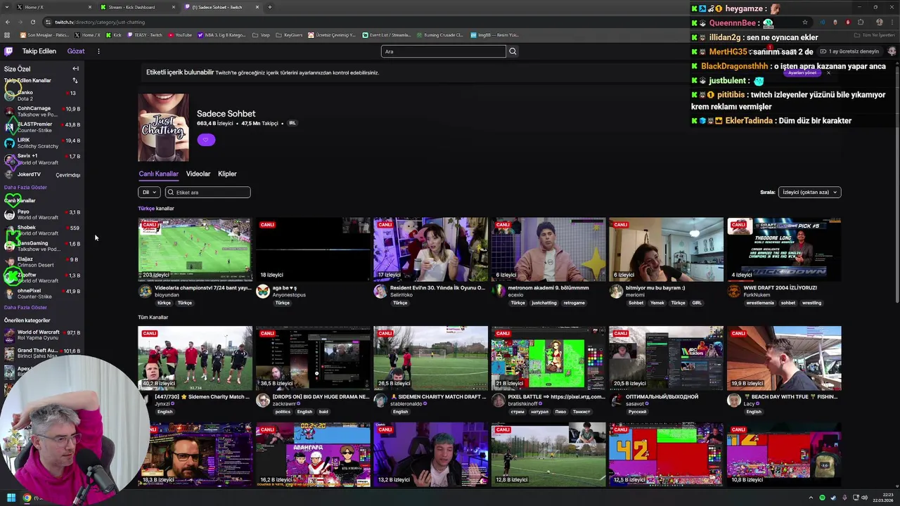900x506 pixels.
Task: View site information in address bar
Action: point(49,22)
